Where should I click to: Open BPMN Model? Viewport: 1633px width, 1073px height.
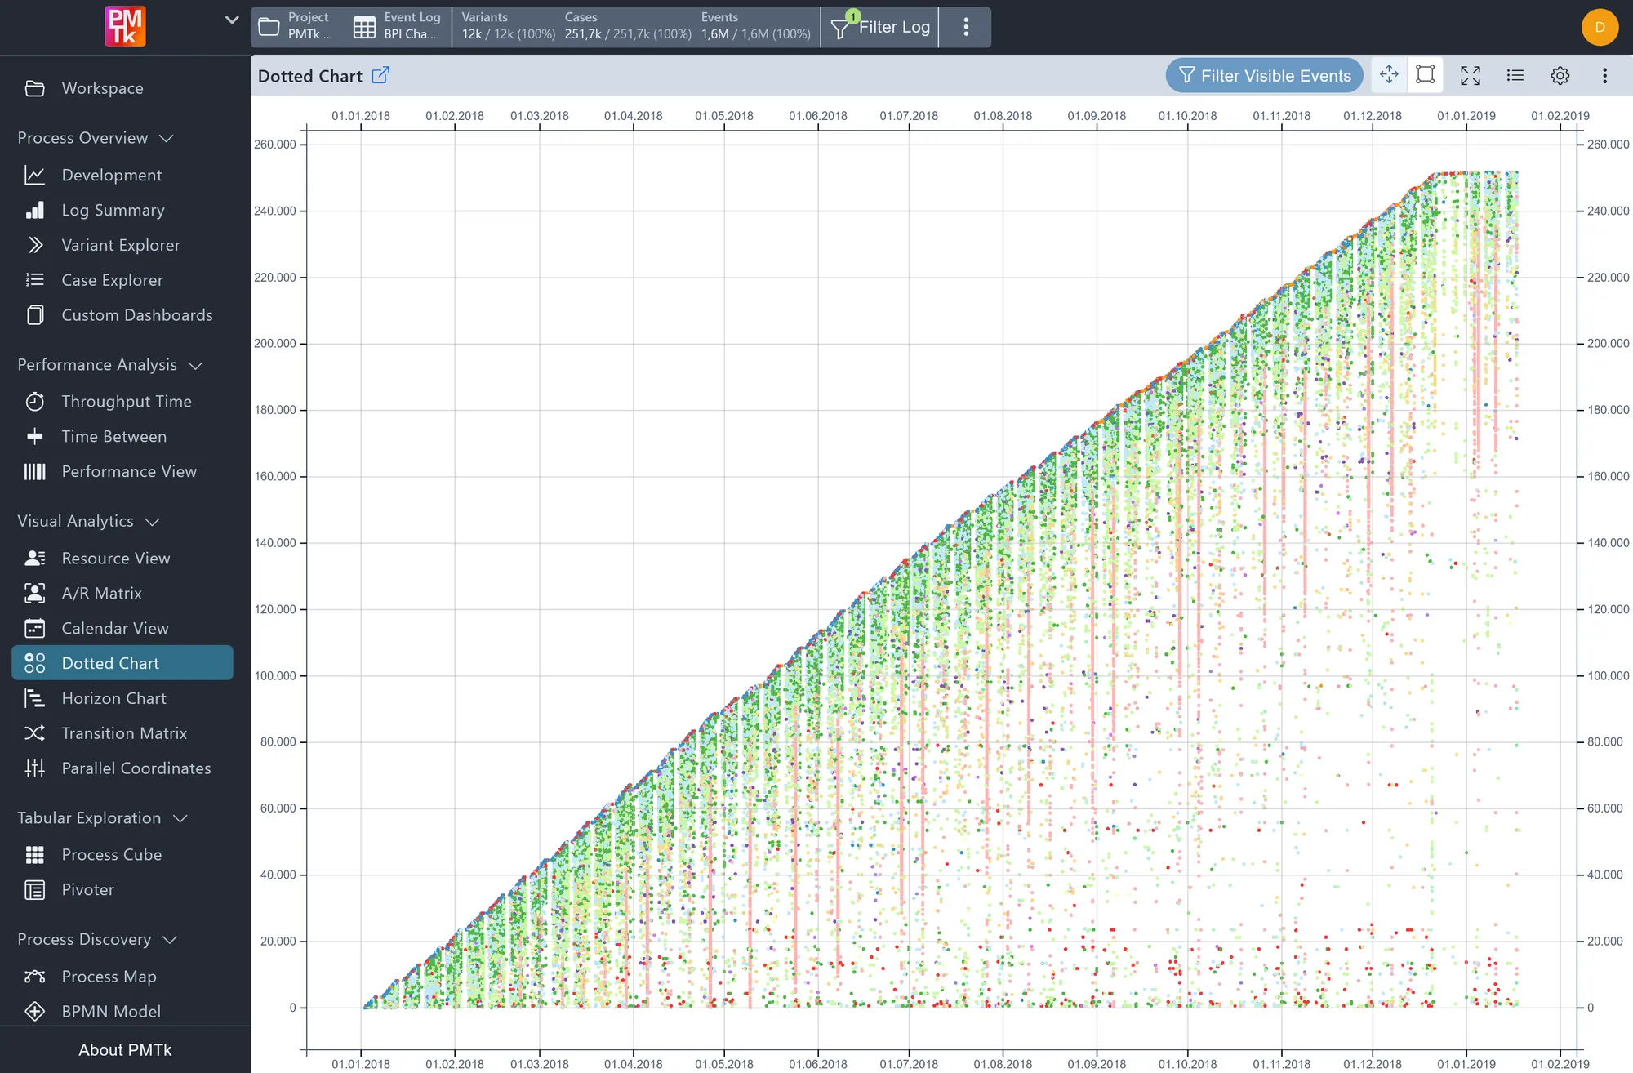pyautogui.click(x=122, y=1011)
